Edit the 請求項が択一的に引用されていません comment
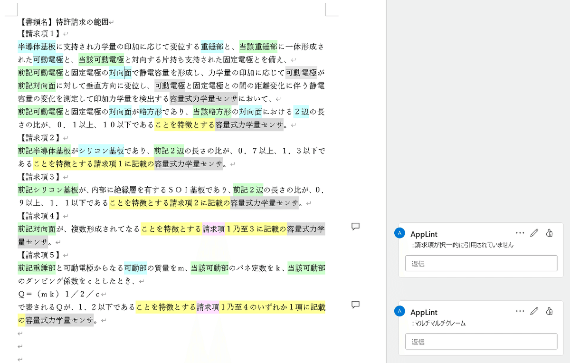 click(x=534, y=233)
